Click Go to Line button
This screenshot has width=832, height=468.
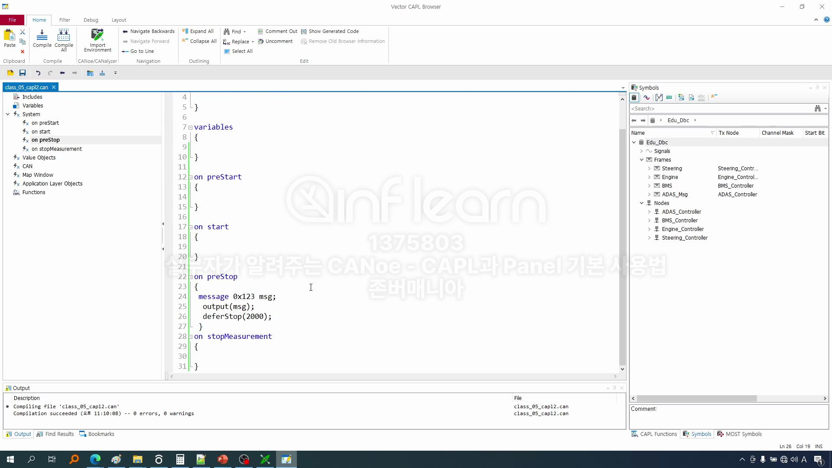(138, 51)
